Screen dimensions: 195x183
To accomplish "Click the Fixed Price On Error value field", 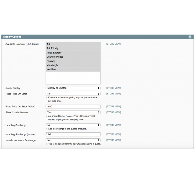I will pos(73,107).
